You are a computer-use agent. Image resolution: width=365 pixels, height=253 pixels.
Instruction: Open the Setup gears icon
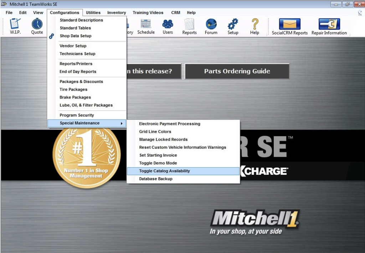[233, 26]
